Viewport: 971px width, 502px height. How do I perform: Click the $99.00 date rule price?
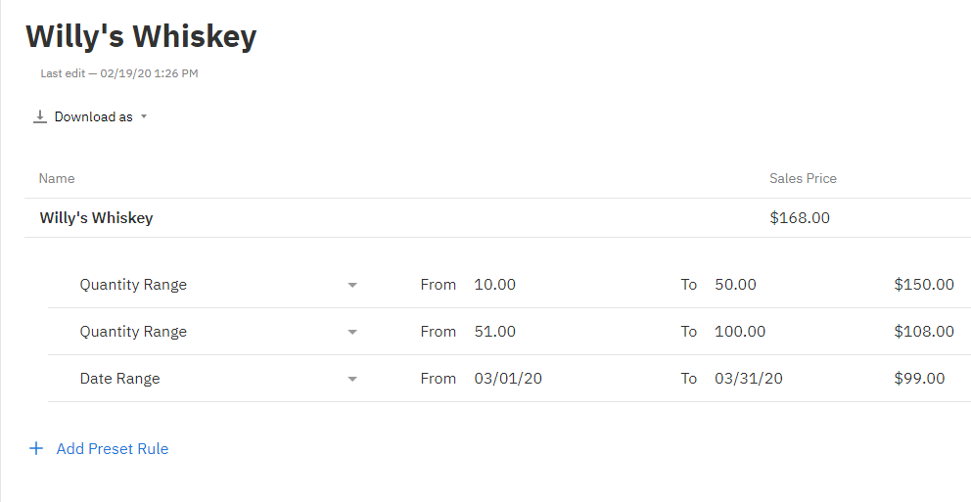tap(919, 379)
